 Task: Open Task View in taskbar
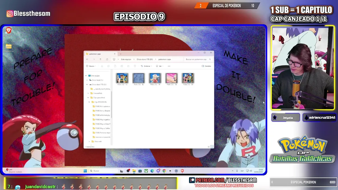pos(122,171)
